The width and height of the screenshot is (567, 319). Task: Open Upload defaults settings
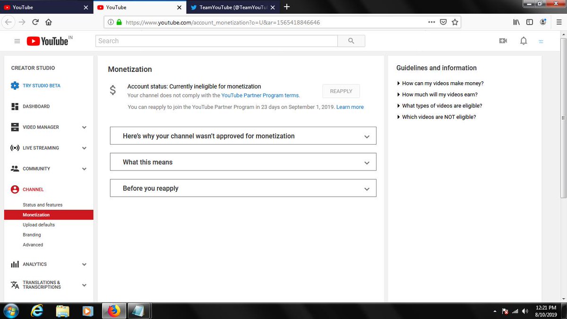pos(39,225)
